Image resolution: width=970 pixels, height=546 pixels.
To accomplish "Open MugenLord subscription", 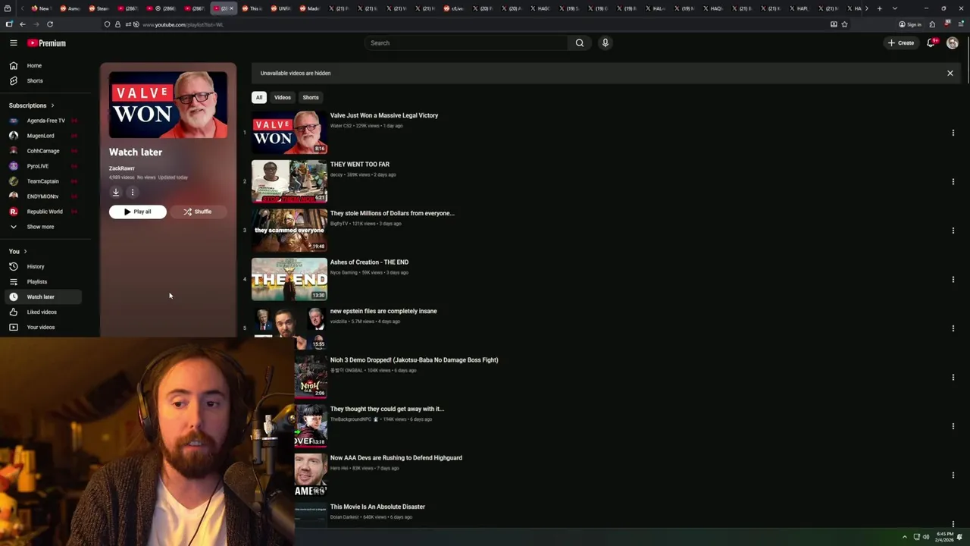I will pyautogui.click(x=42, y=136).
